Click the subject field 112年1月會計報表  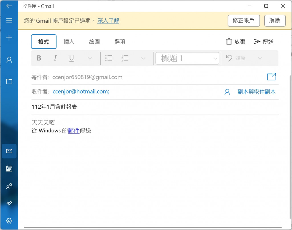155,107
